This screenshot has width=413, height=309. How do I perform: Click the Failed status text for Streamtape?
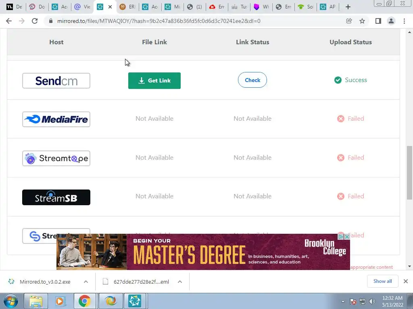(x=356, y=158)
